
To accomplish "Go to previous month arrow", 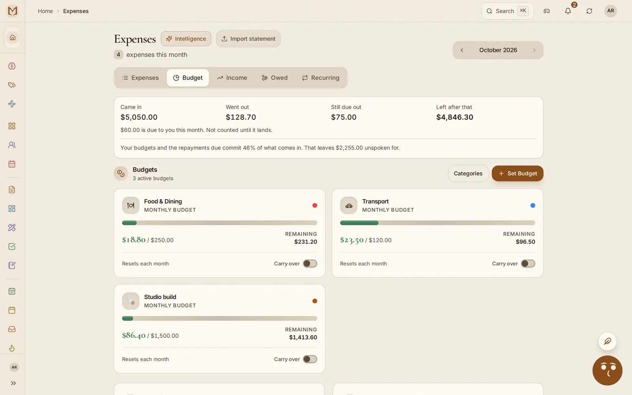I will coord(462,50).
